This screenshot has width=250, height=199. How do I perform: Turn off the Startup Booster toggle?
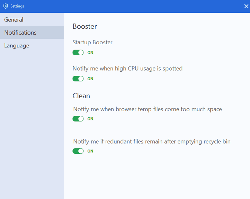point(78,52)
